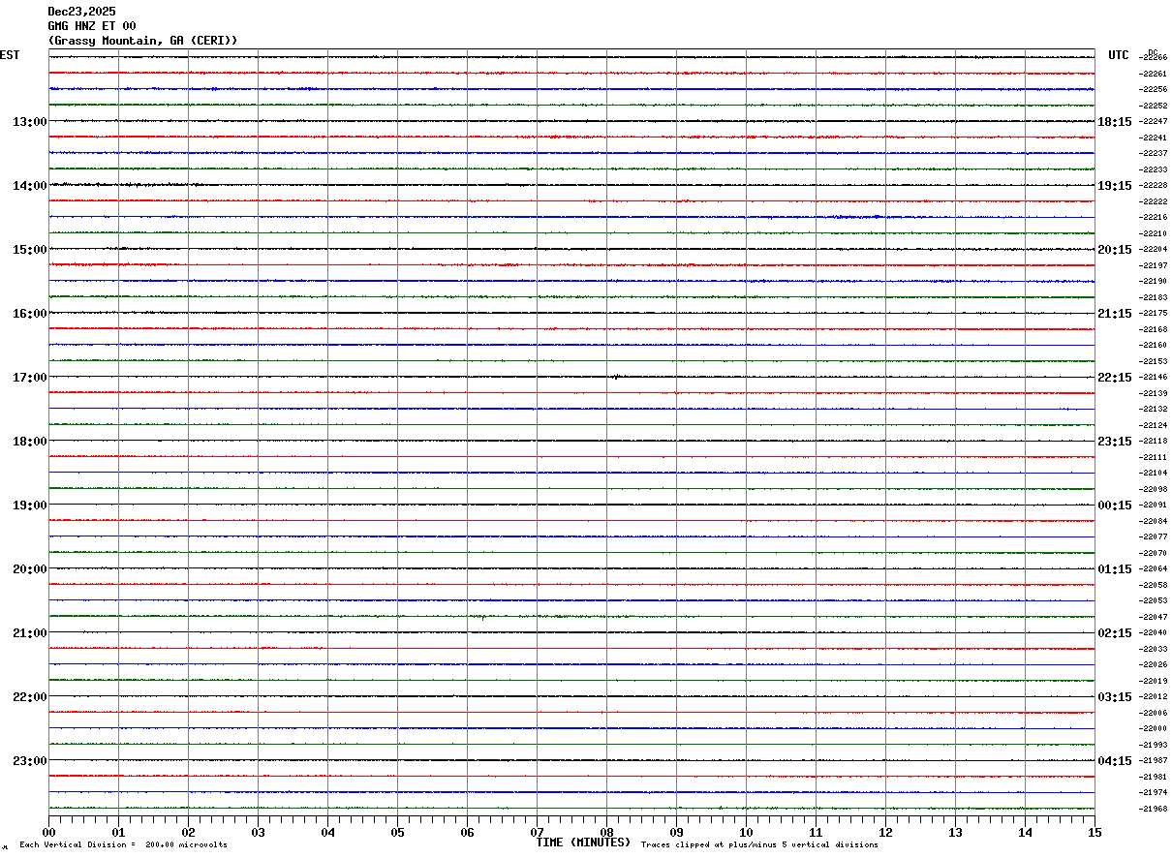This screenshot has height=858, width=1172.
Task: Click the 04 minute tick on axis
Action: pos(327,832)
